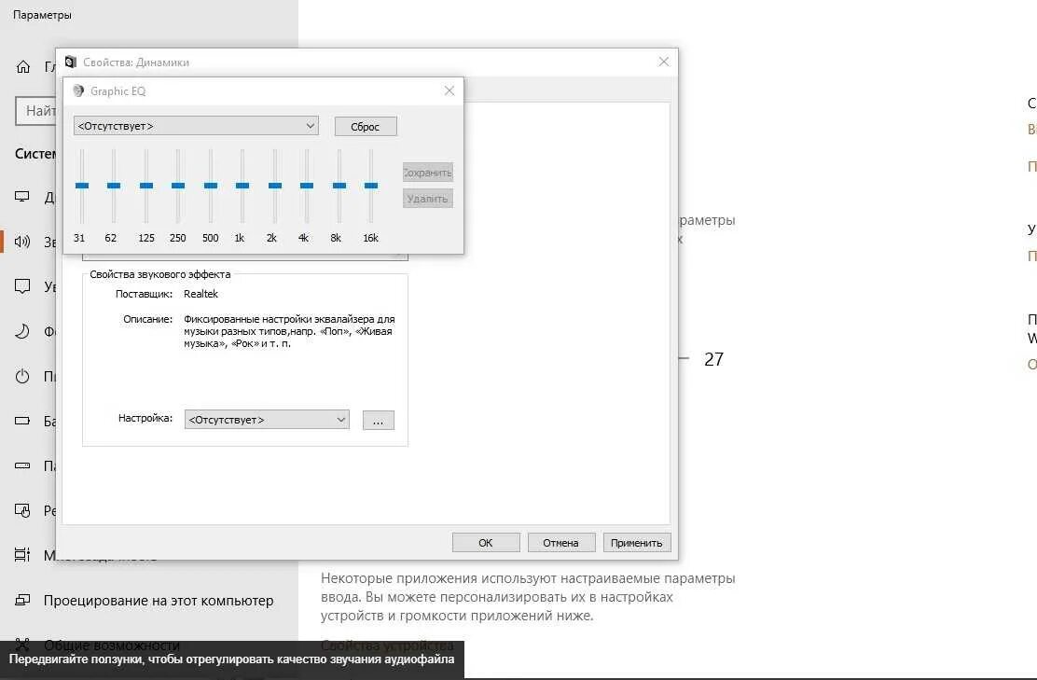Adjust the 125 Hz equalizer slider

click(146, 186)
